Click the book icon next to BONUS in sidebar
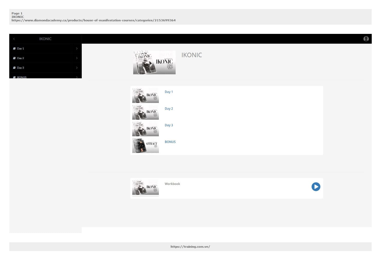381x260 pixels. [x=14, y=77]
